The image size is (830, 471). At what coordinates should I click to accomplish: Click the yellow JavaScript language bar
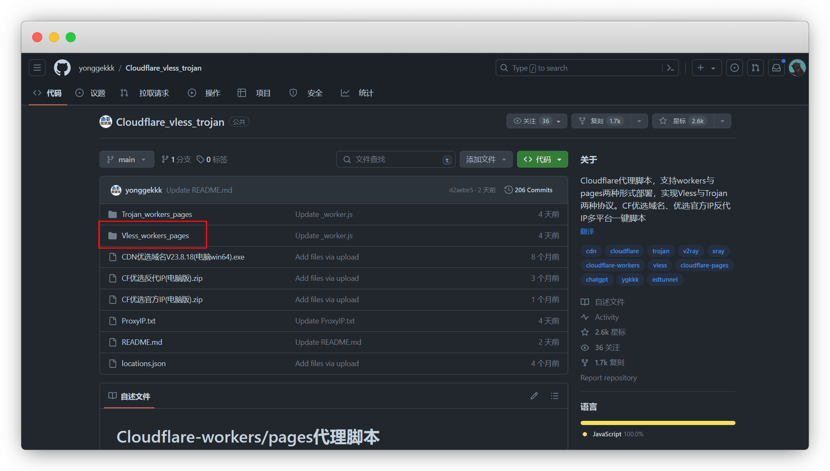[658, 423]
